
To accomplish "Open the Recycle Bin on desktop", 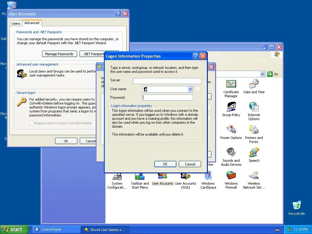I will coord(297,205).
